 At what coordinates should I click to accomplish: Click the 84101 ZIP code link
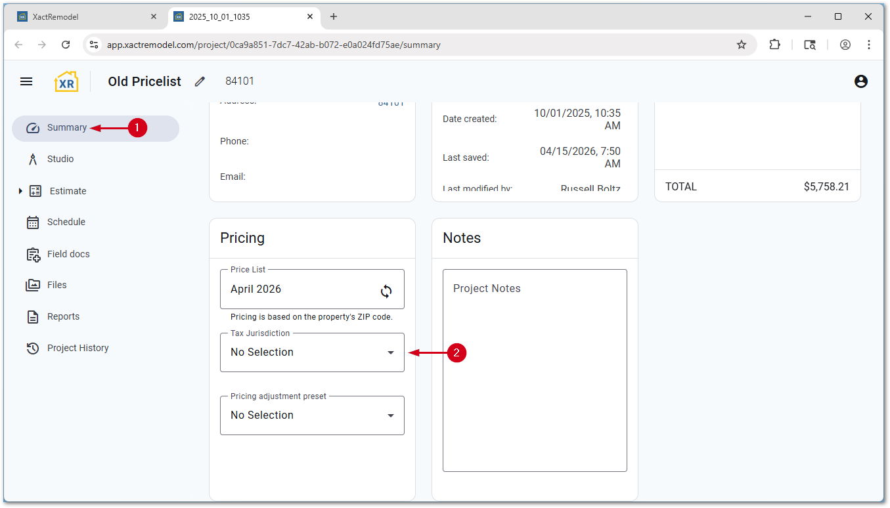coord(390,104)
